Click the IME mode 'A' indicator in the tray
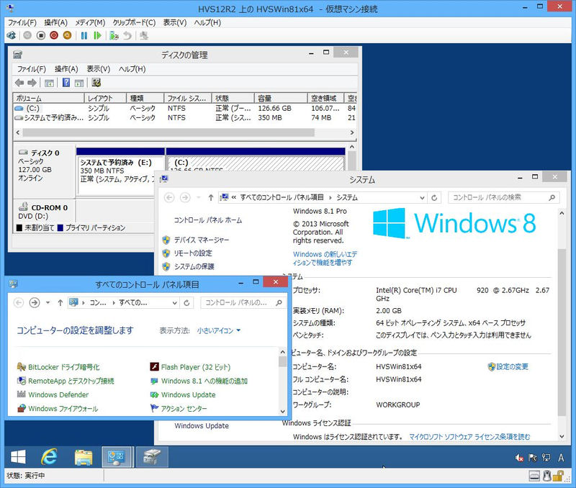The height and width of the screenshot is (488, 576). pyautogui.click(x=561, y=458)
